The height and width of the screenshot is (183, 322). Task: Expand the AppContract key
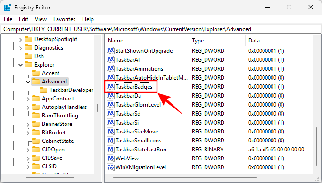pyautogui.click(x=28, y=99)
